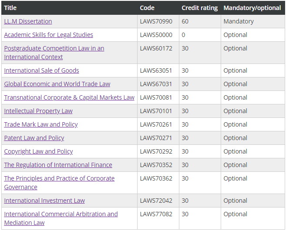Click the Credit rating column header
The height and width of the screenshot is (231, 286).
point(199,8)
